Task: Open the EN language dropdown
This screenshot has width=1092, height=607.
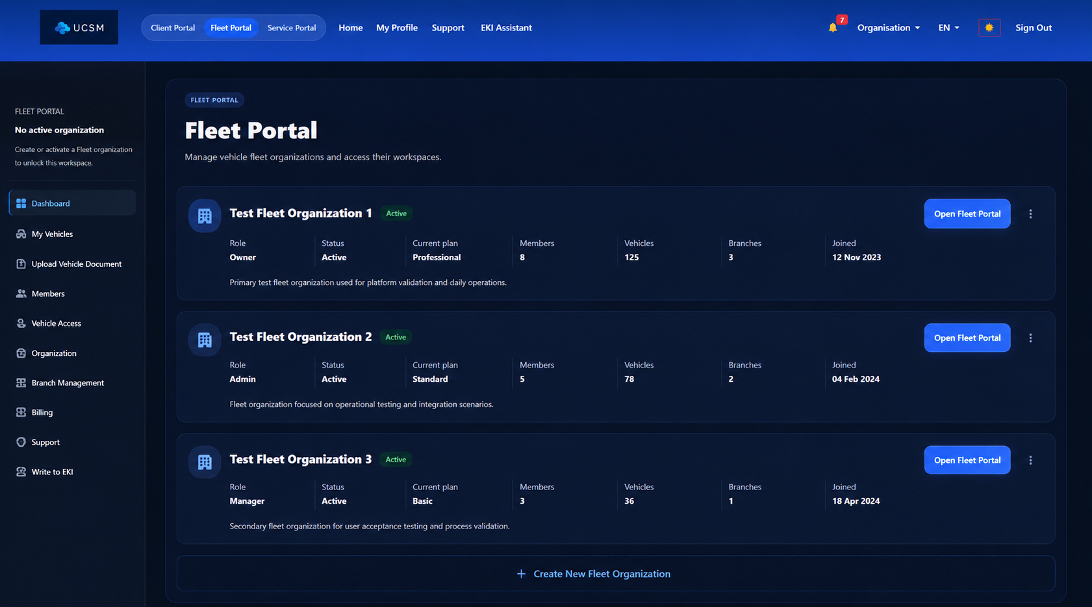Action: click(948, 28)
